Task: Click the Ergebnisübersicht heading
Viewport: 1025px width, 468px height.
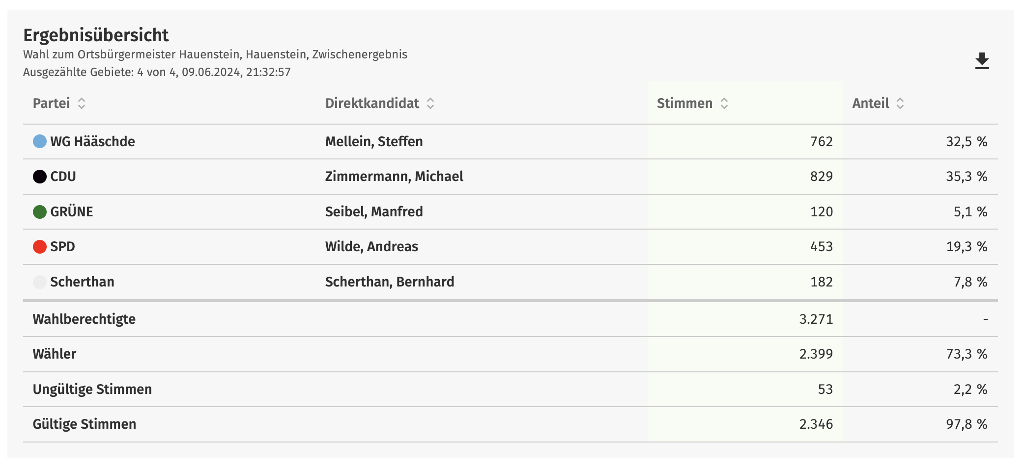Action: coord(96,35)
